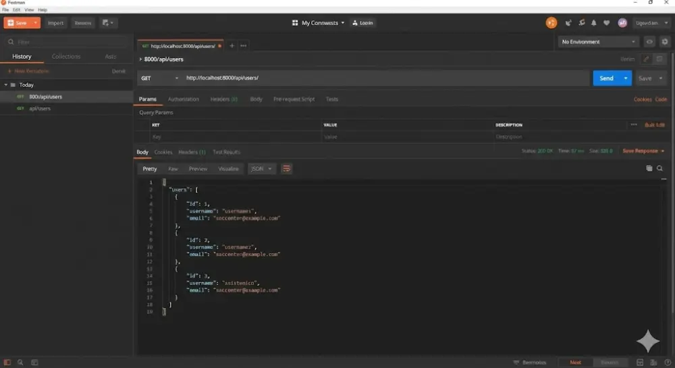This screenshot has height=368, width=675.
Task: Open the File menu
Action: click(5, 9)
